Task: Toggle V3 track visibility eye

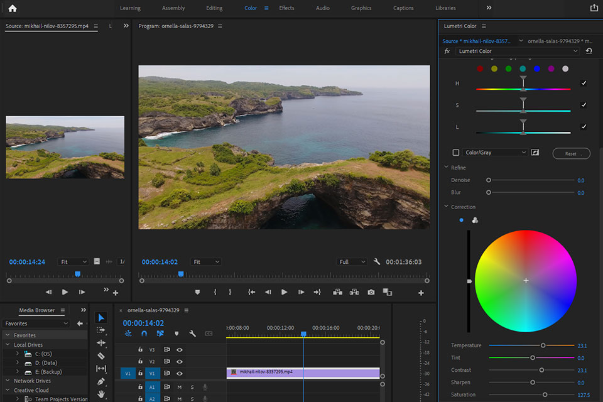Action: pos(180,349)
